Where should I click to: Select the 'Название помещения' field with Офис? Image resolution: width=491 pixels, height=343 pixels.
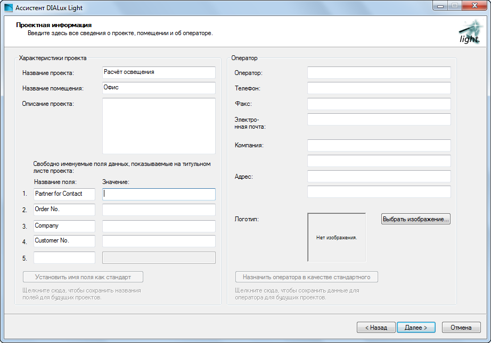click(159, 88)
